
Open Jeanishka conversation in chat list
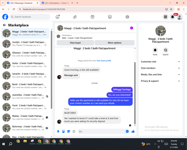pyautogui.click(x=25, y=96)
